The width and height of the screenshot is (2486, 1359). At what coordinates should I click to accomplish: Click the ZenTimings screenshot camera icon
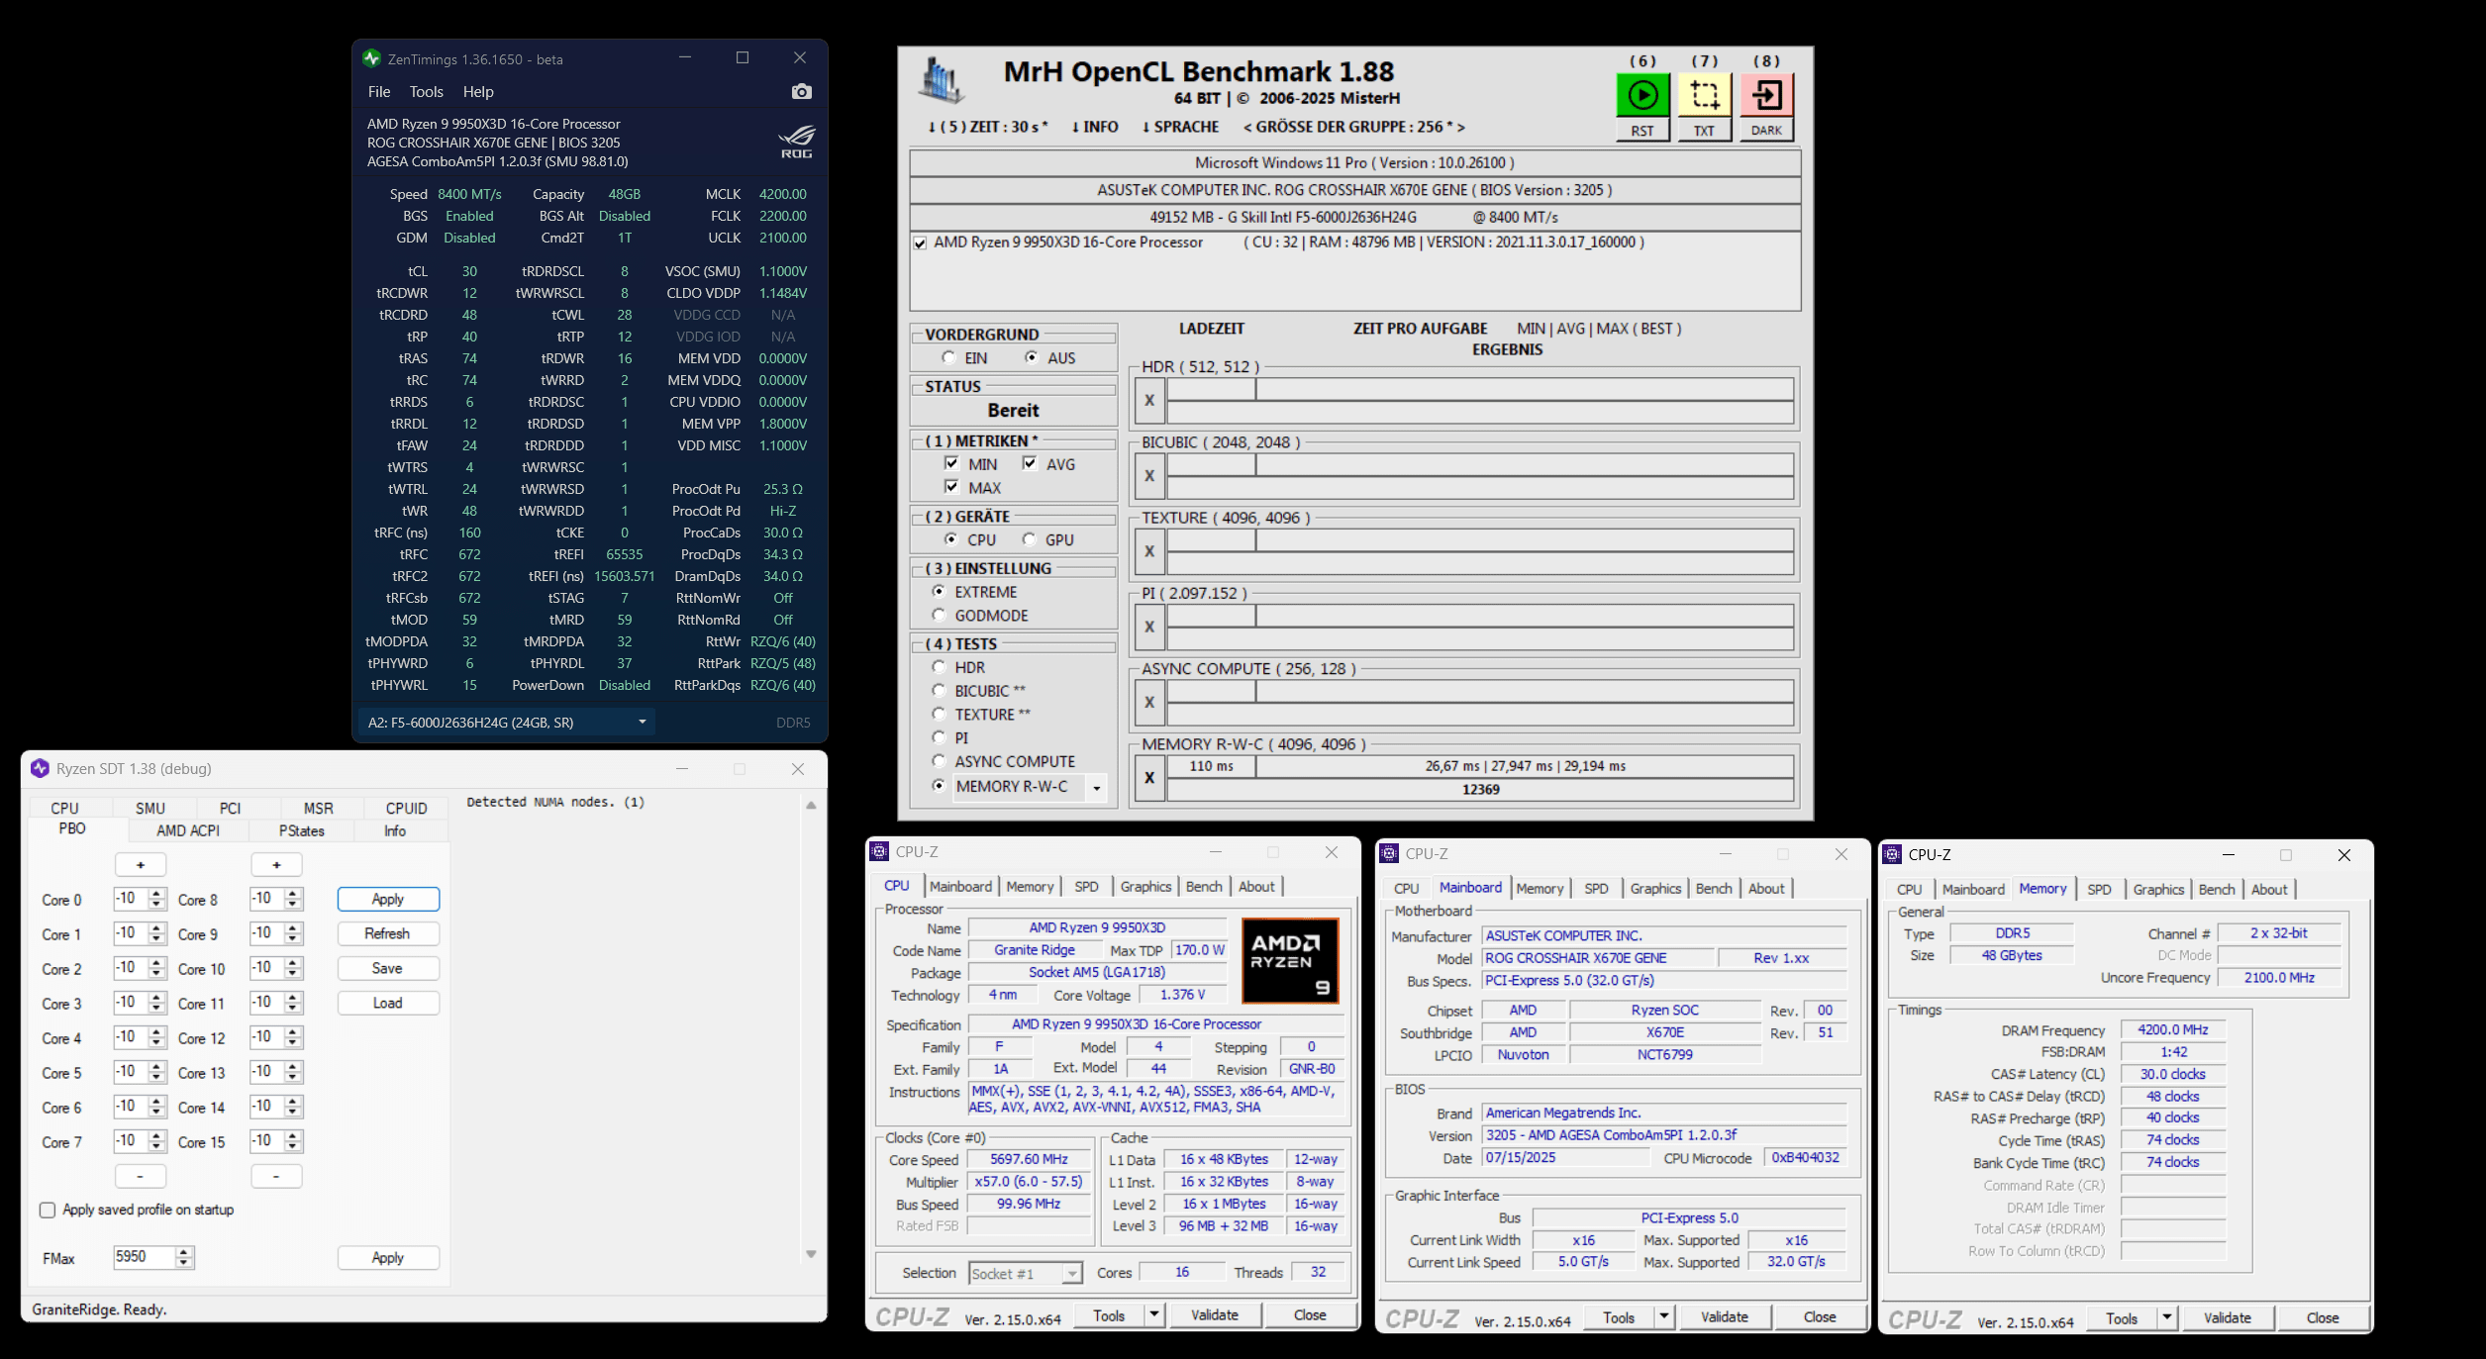point(801,92)
